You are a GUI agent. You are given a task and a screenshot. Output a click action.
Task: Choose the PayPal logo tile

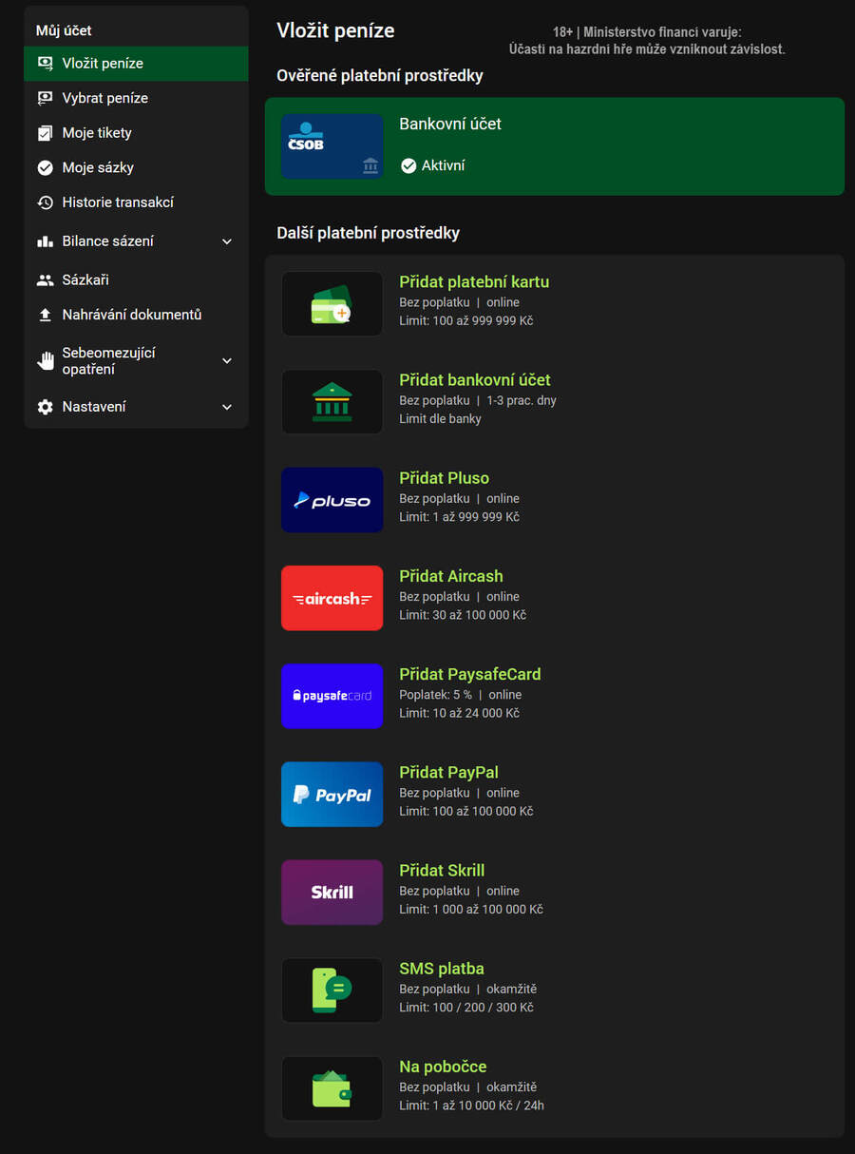332,794
